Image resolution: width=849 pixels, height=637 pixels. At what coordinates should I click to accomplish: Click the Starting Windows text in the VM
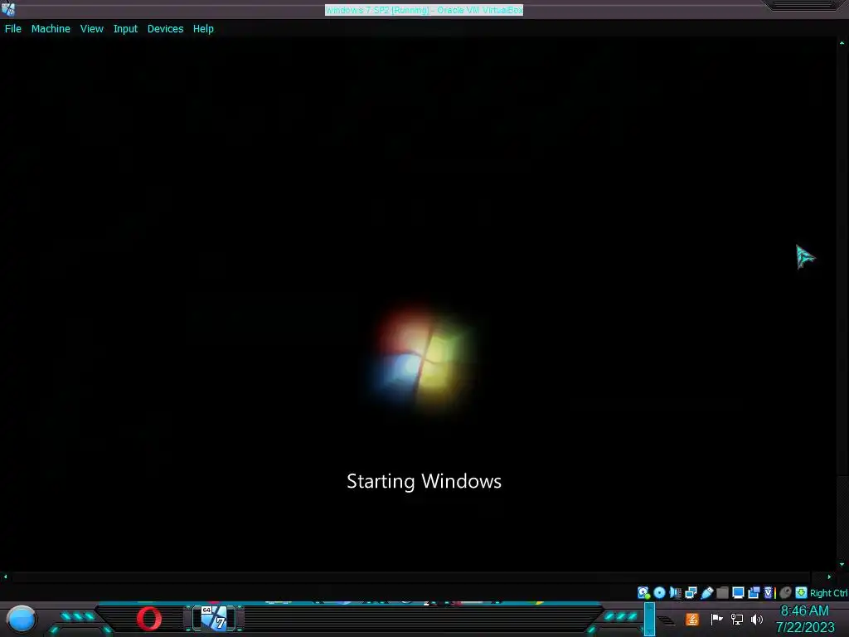[424, 481]
